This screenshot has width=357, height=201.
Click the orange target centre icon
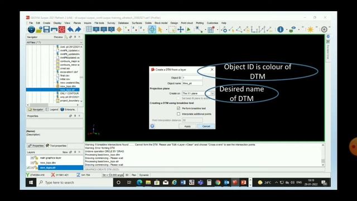119,30
